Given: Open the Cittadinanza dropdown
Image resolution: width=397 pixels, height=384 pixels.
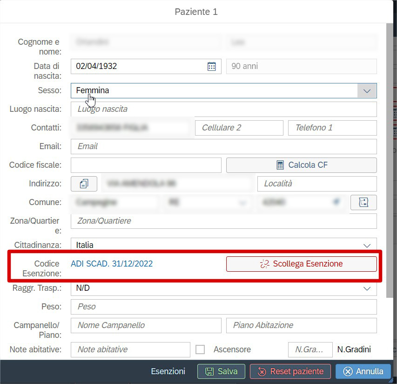Looking at the screenshot, I should tap(367, 245).
